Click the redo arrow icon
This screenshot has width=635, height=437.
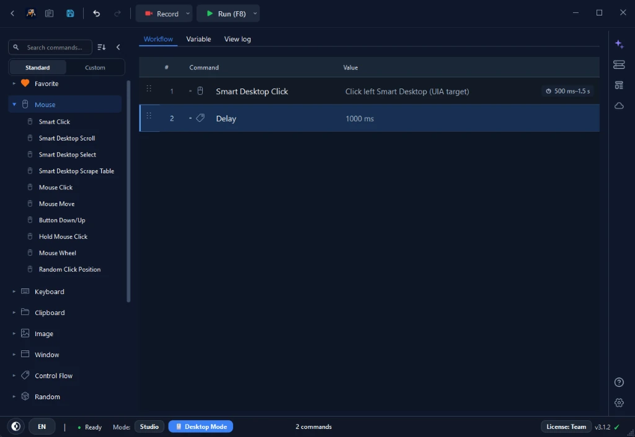[117, 14]
